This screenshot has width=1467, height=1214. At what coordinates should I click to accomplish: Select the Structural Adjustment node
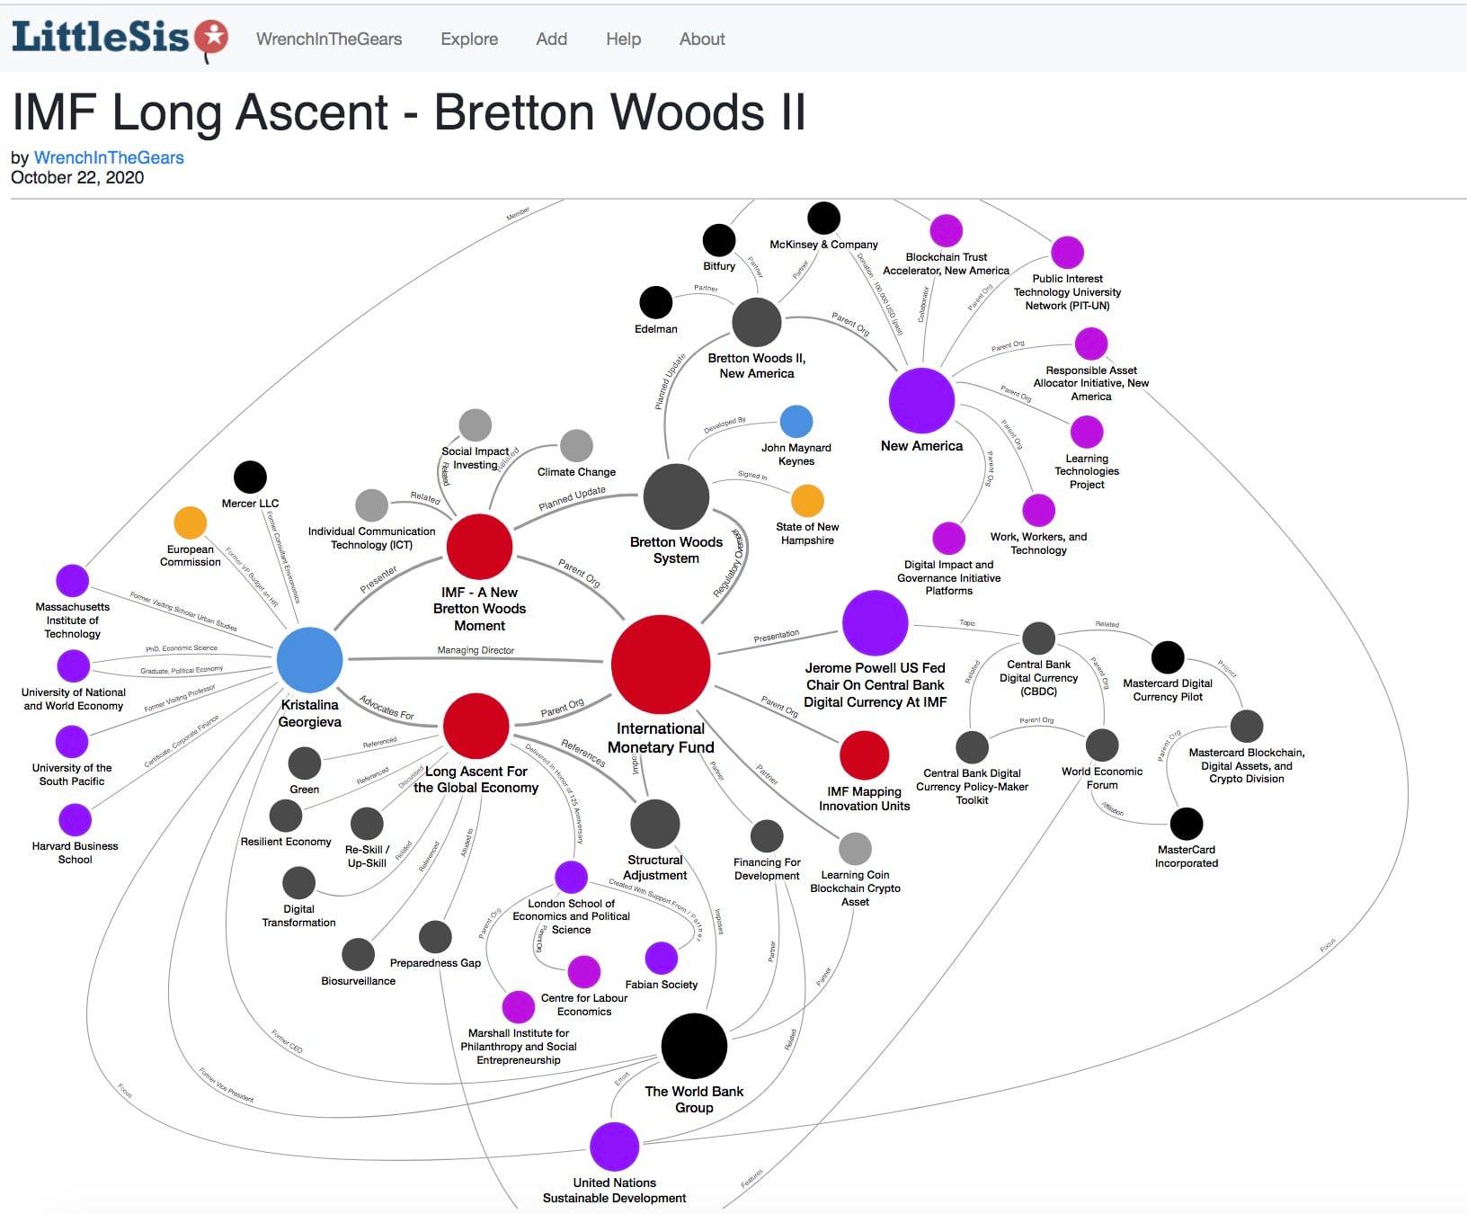655,824
